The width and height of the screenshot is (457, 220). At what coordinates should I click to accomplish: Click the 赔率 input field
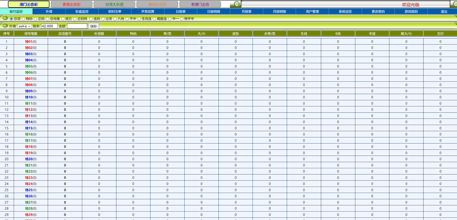[x=49, y=26]
